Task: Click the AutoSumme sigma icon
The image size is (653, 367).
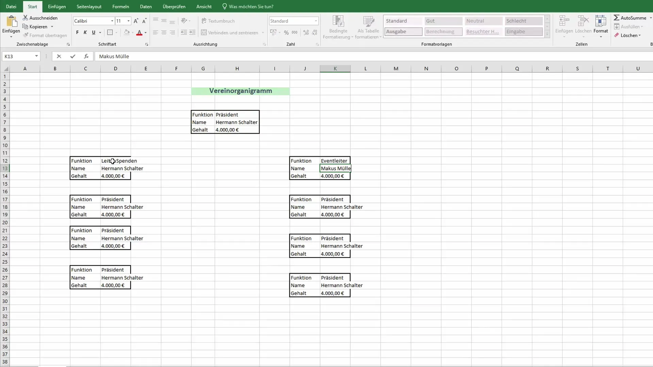Action: [x=616, y=18]
